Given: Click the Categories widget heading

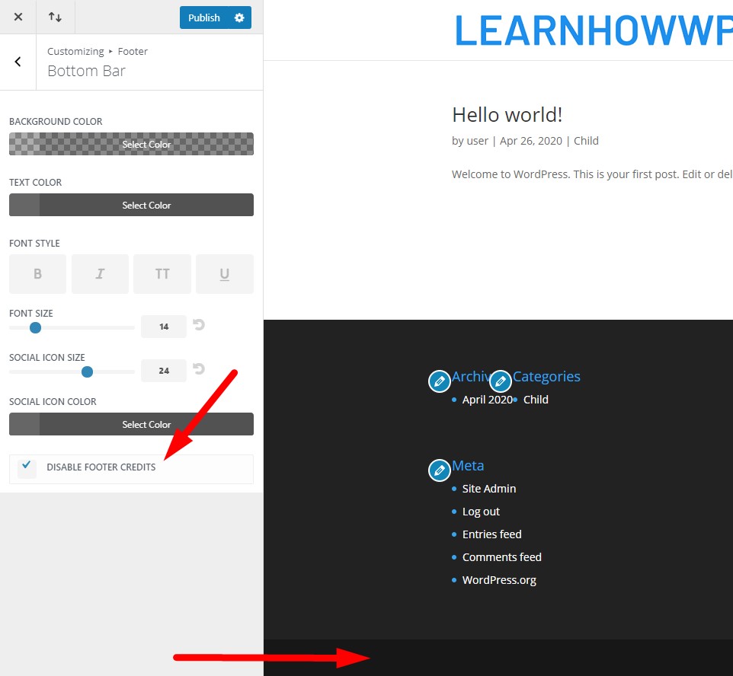Looking at the screenshot, I should (x=546, y=377).
